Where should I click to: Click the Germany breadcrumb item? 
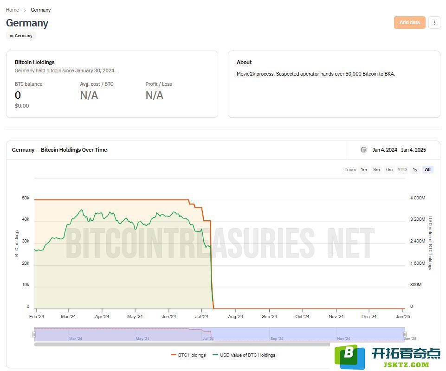coord(41,10)
